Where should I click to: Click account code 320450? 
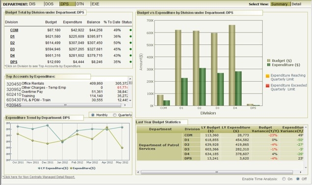(14, 84)
